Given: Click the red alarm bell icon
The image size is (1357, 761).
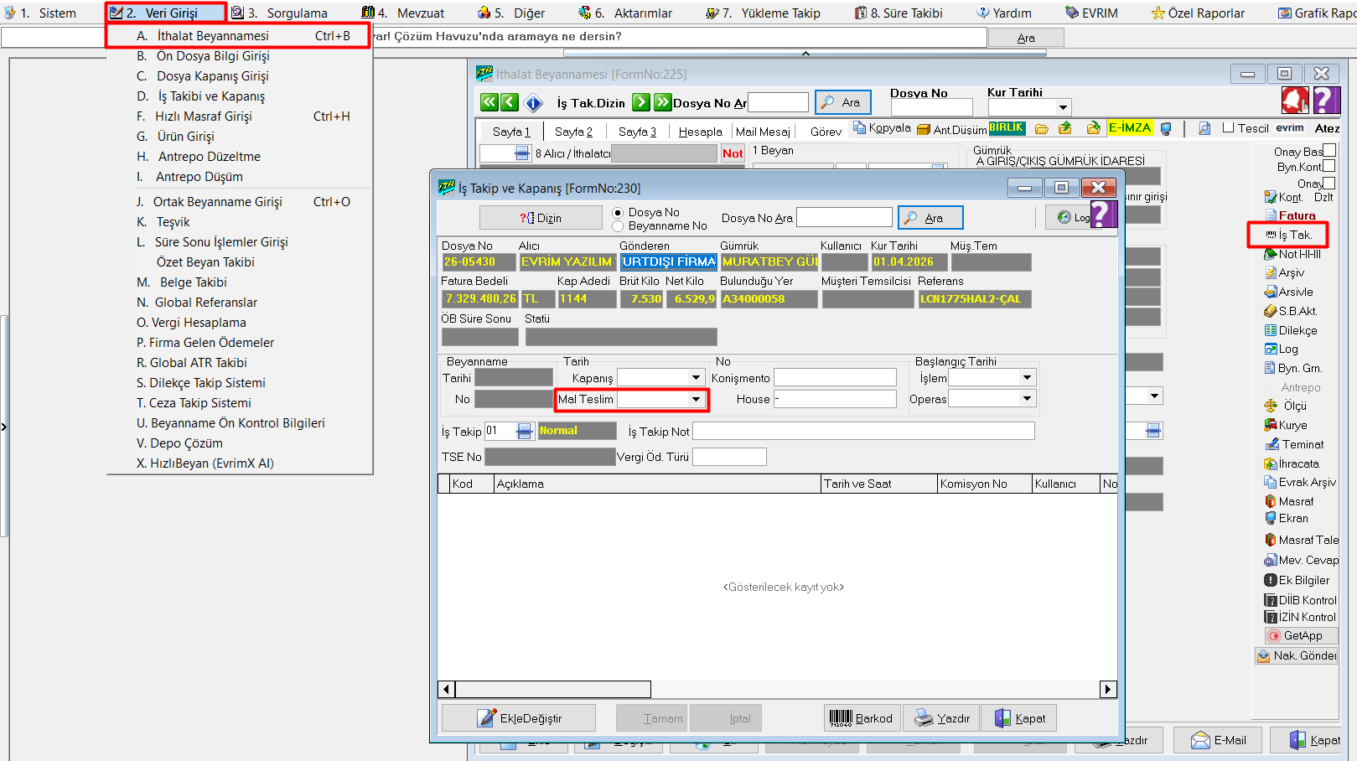Looking at the screenshot, I should click(1295, 101).
